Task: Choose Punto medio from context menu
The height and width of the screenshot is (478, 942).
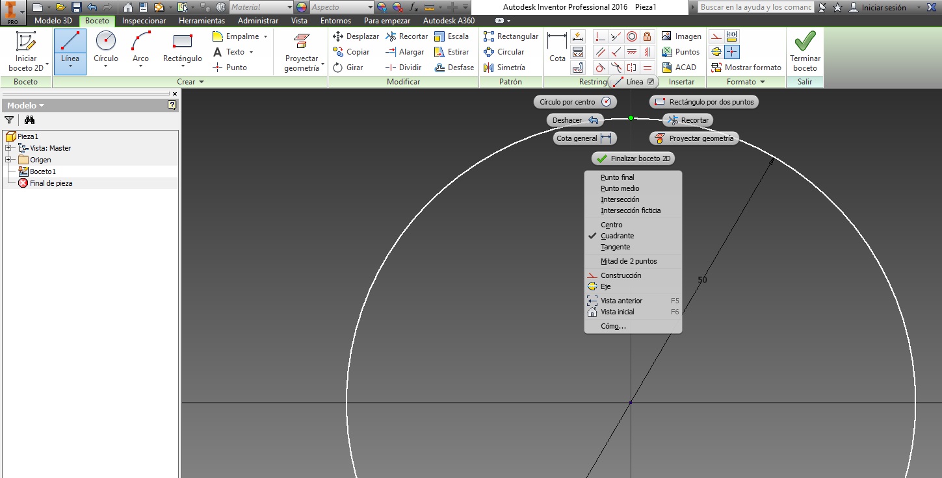Action: tap(620, 188)
